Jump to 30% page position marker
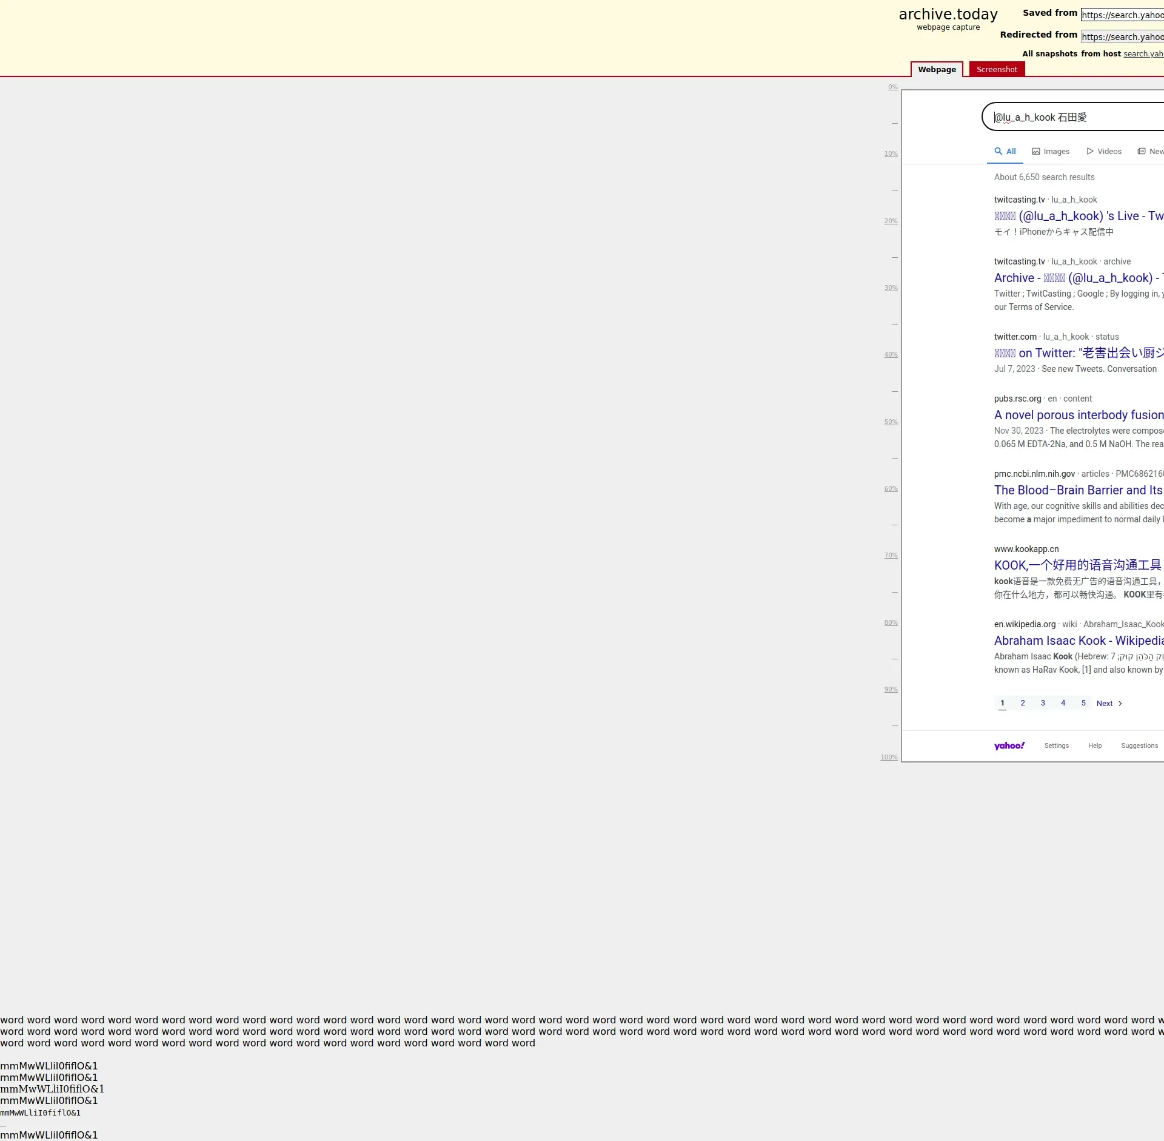The height and width of the screenshot is (1141, 1164). coord(891,288)
